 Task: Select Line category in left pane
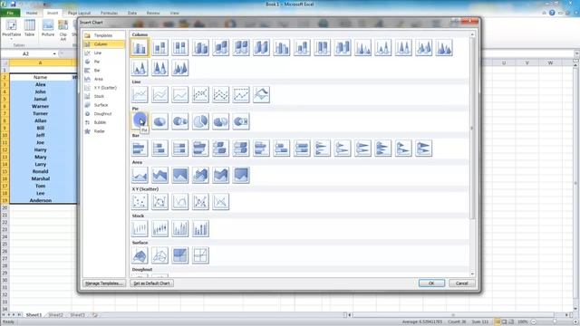[x=104, y=53]
